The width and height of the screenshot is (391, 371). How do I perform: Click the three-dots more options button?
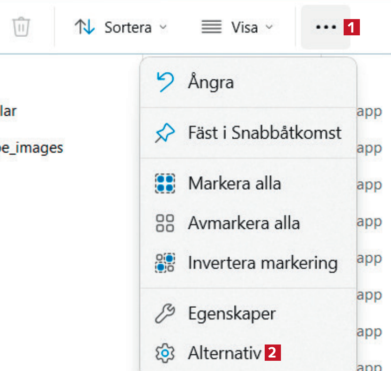click(x=326, y=27)
